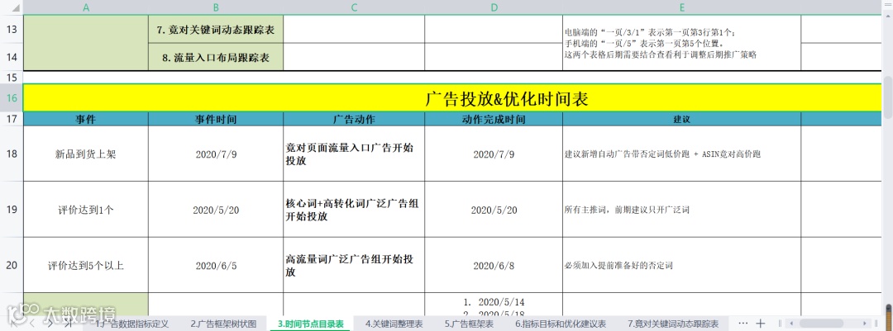
Task: Open the 4.关键词整理表 sheet tab
Action: 394,324
